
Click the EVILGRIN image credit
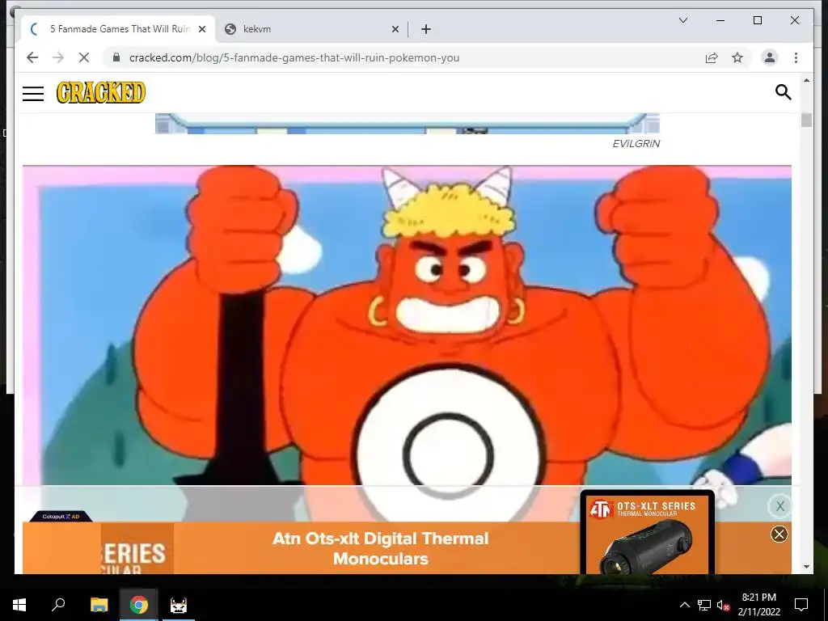[636, 144]
